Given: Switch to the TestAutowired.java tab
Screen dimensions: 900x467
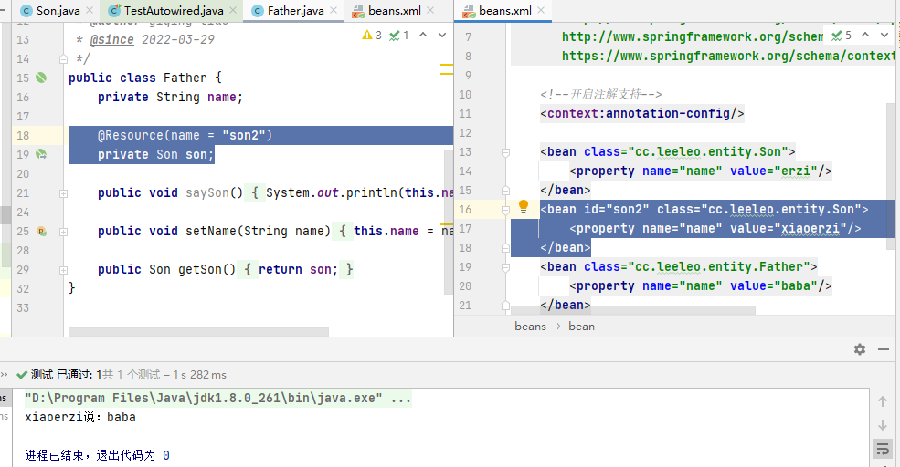Looking at the screenshot, I should point(174,11).
